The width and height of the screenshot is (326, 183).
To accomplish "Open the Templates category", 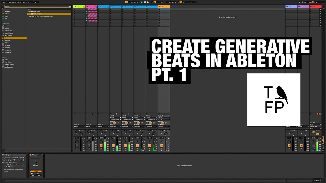I will click(x=7, y=50).
